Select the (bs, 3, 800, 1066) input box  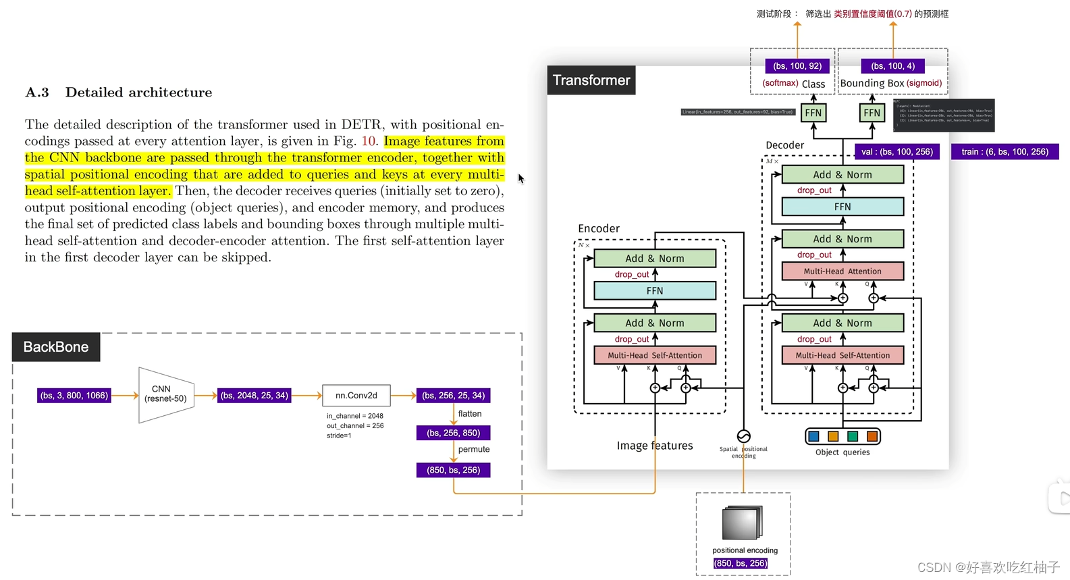[x=74, y=395]
